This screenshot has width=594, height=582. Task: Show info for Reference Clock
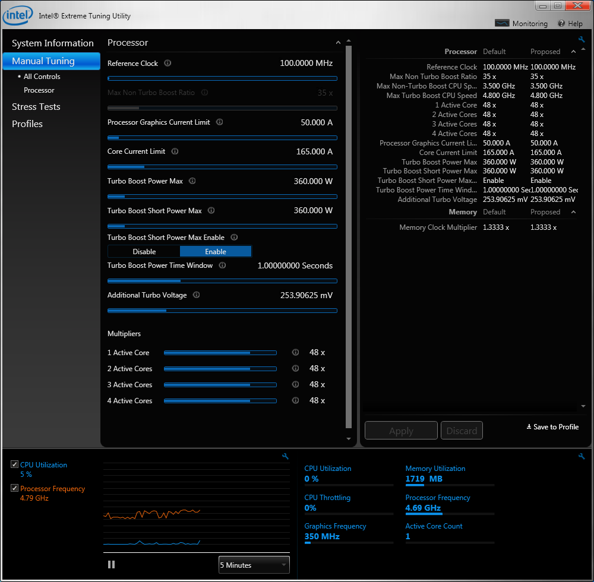point(168,63)
